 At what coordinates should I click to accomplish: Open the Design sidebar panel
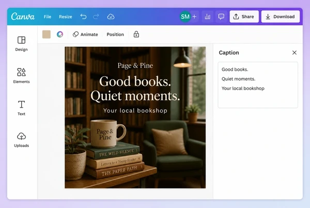click(21, 44)
